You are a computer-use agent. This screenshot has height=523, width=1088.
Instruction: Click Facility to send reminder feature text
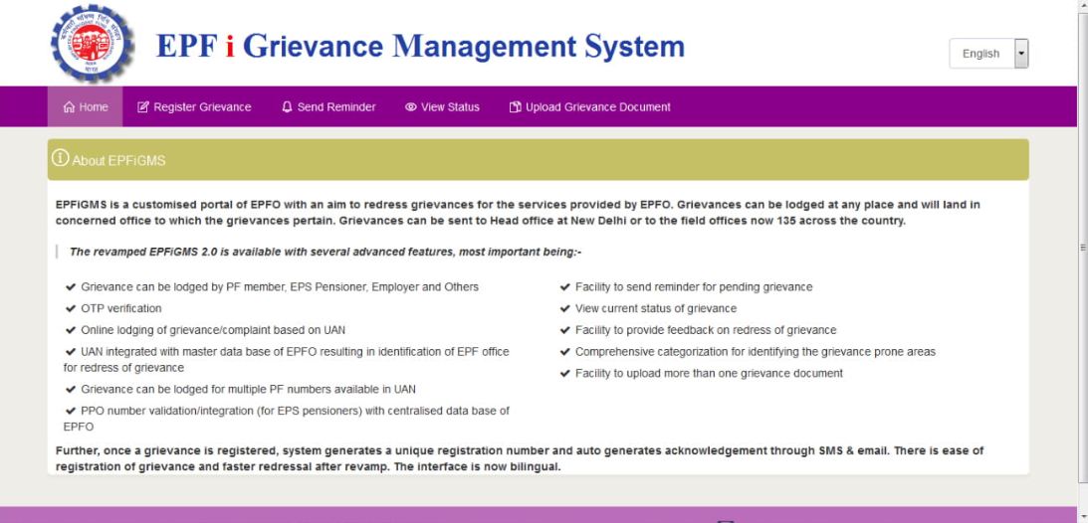693,286
